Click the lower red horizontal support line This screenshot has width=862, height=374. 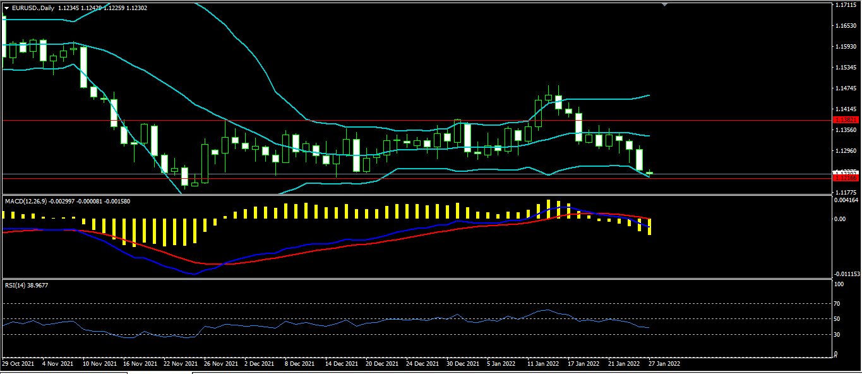(379, 179)
